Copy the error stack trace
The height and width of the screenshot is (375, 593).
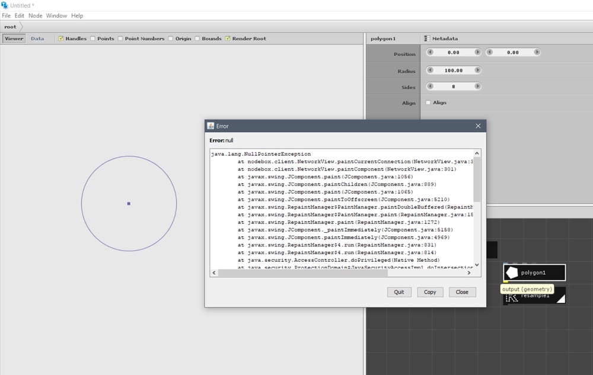pyautogui.click(x=429, y=292)
